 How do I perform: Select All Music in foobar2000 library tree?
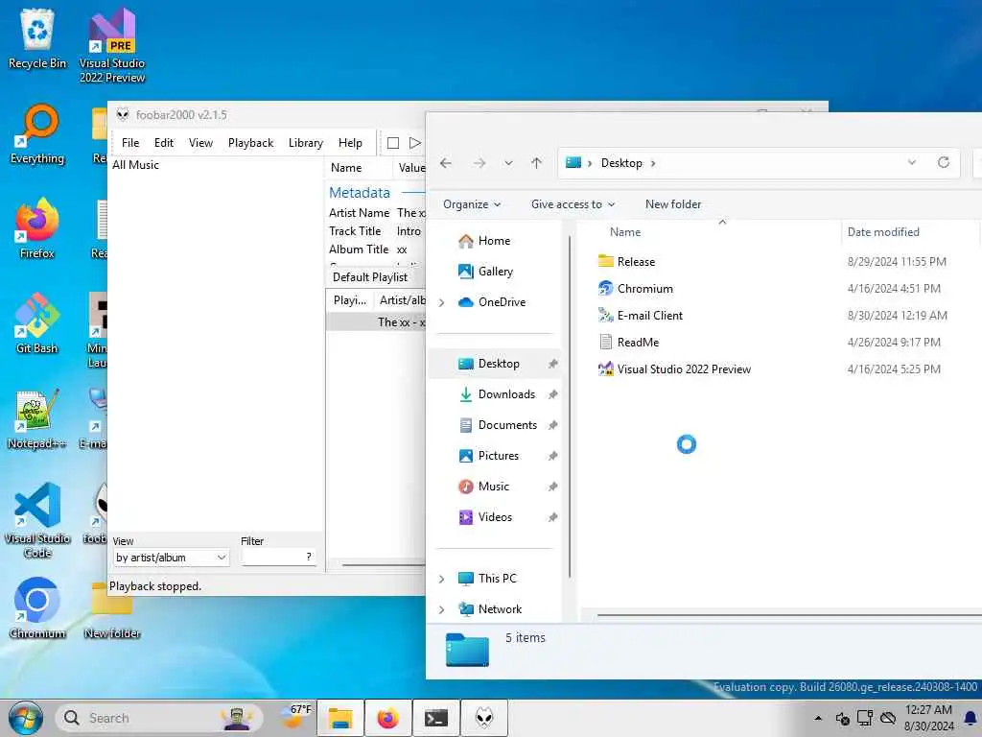pos(136,165)
